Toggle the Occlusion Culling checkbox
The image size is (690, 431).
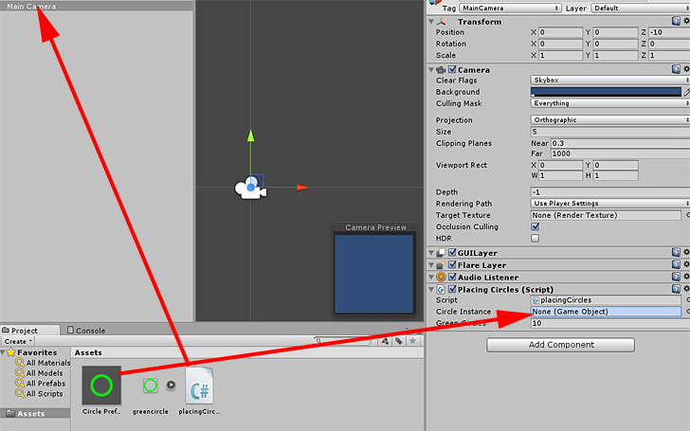click(536, 226)
